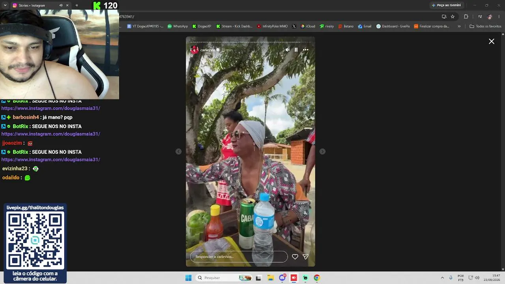Open the Windows Start menu
This screenshot has height=284, width=505.
[x=188, y=278]
